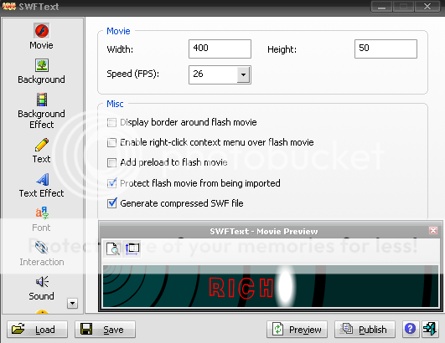This screenshot has height=343, width=445.
Task: Close the SWFText window
Action: tap(427, 7)
